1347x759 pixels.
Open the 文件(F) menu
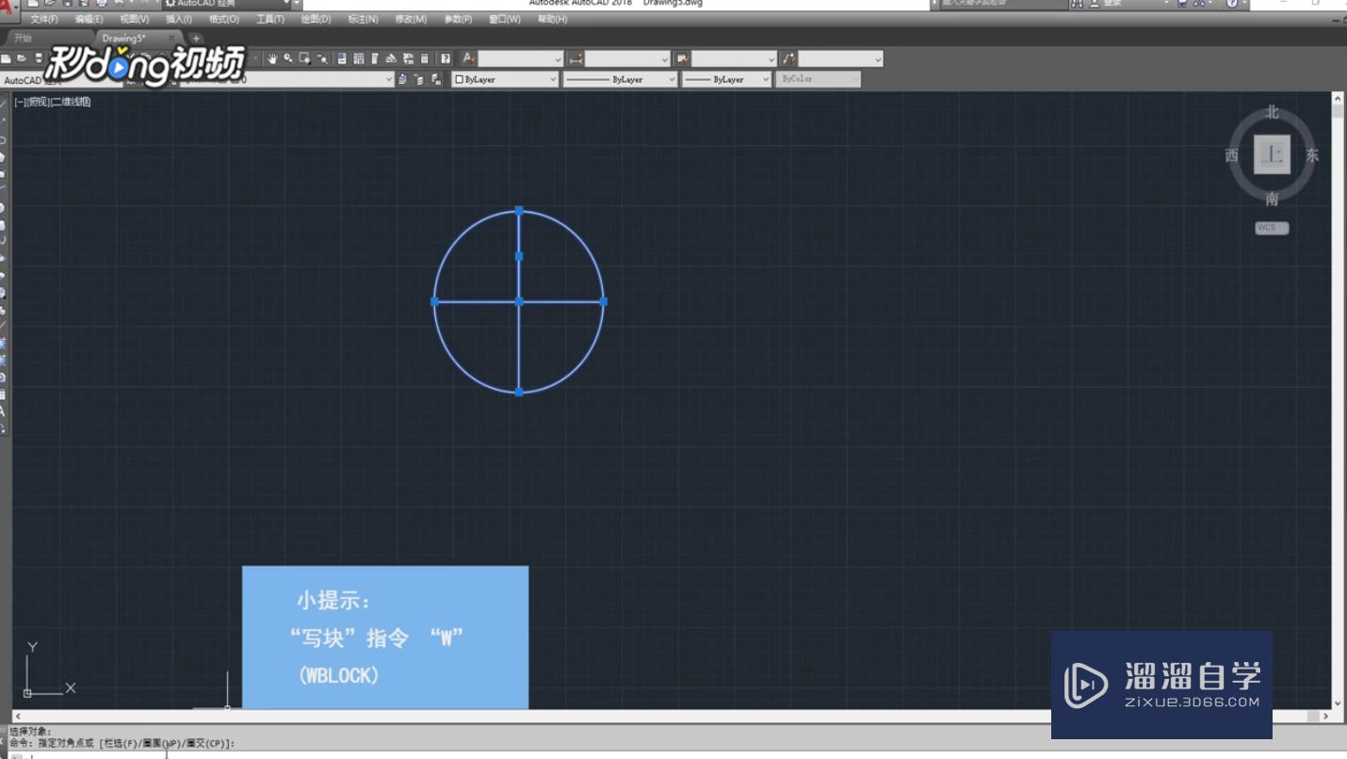click(x=43, y=19)
